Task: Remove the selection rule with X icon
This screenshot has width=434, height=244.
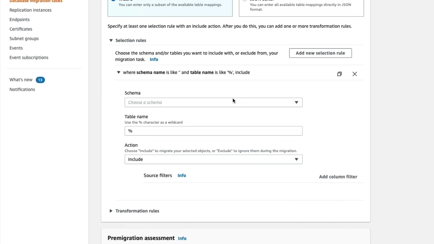Action: pyautogui.click(x=355, y=74)
